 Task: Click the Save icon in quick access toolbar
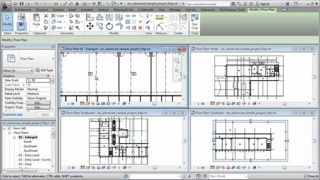(x=21, y=3)
